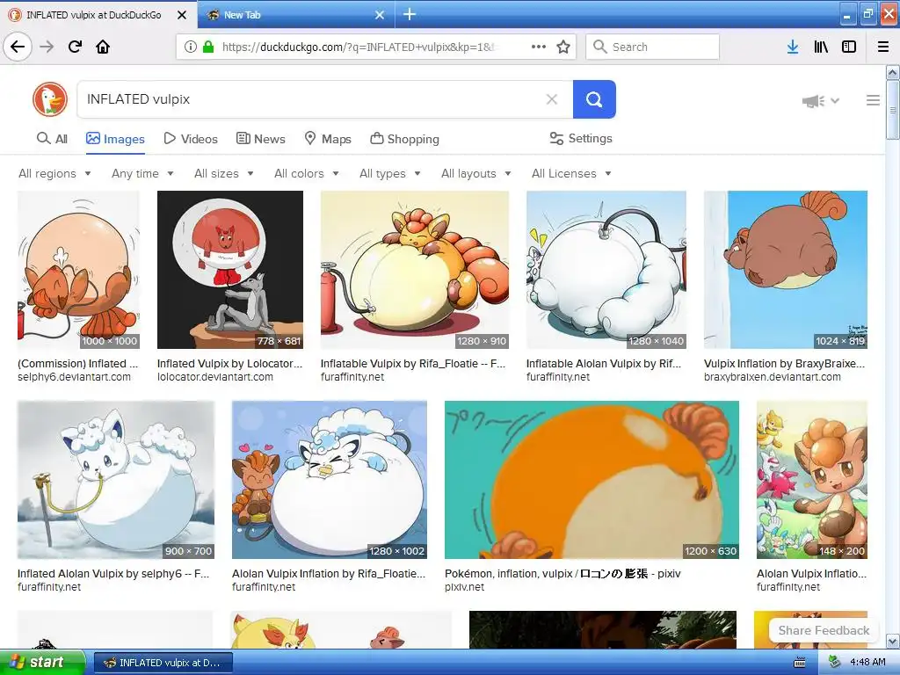
Task: Switch to Videos results
Action: 191,138
